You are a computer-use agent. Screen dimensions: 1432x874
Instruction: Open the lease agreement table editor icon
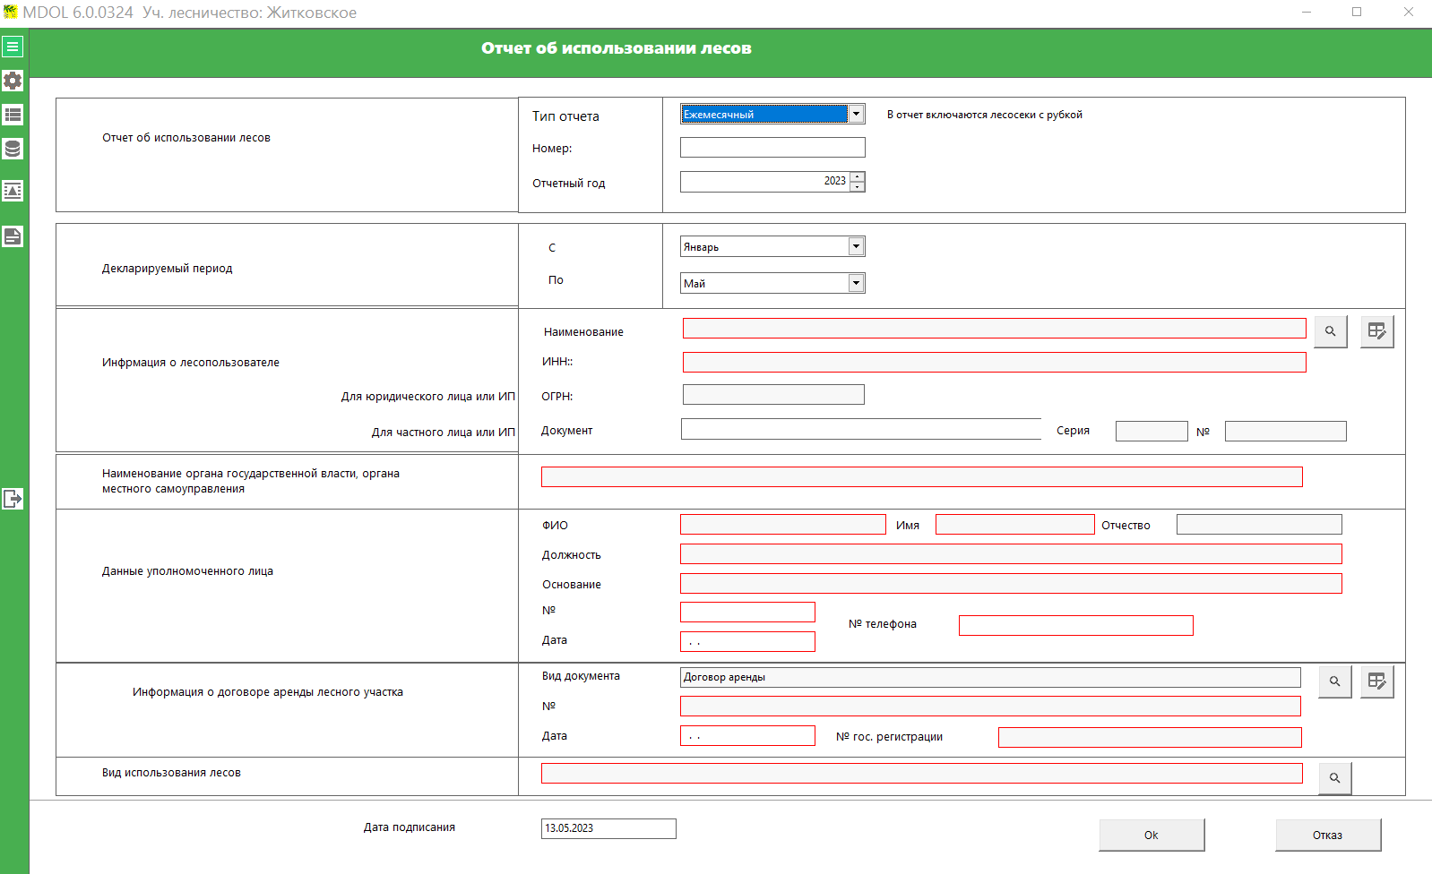click(x=1377, y=681)
